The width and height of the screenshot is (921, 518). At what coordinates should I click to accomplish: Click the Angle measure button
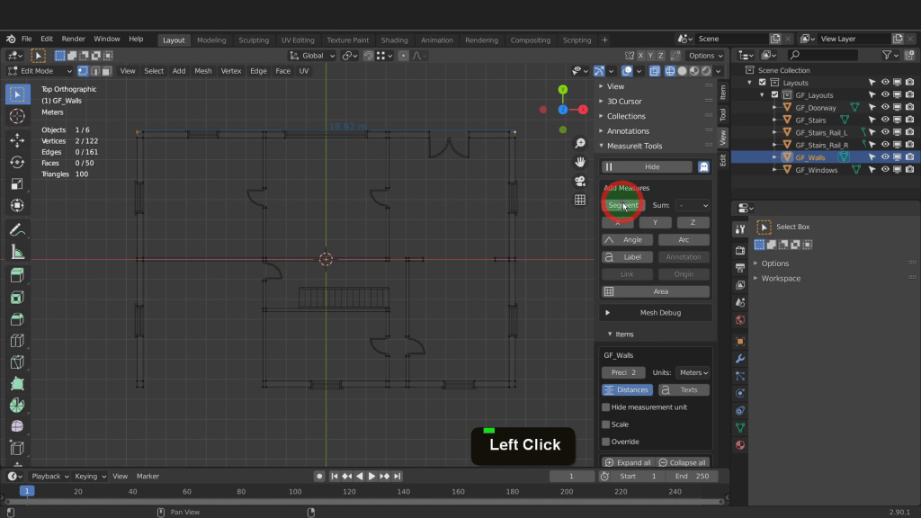(628, 240)
